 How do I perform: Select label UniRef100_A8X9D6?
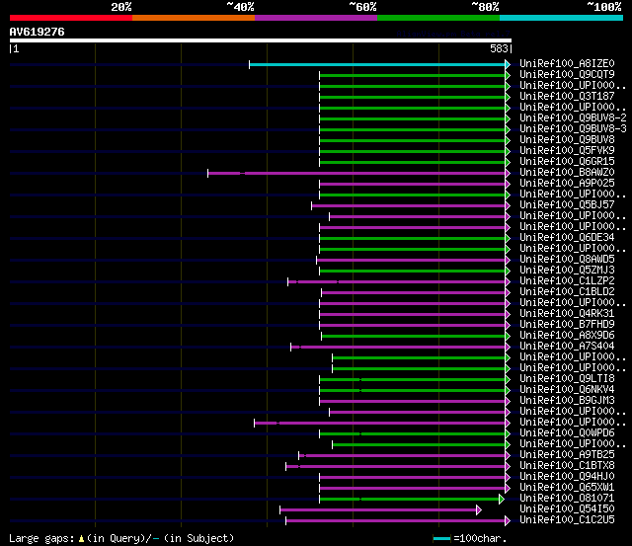567,336
